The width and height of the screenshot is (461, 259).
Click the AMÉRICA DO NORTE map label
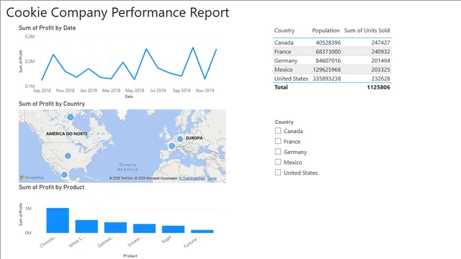click(67, 134)
